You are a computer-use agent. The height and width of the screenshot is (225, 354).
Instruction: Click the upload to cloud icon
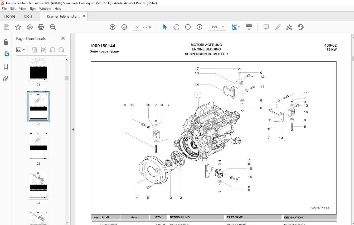click(30, 27)
